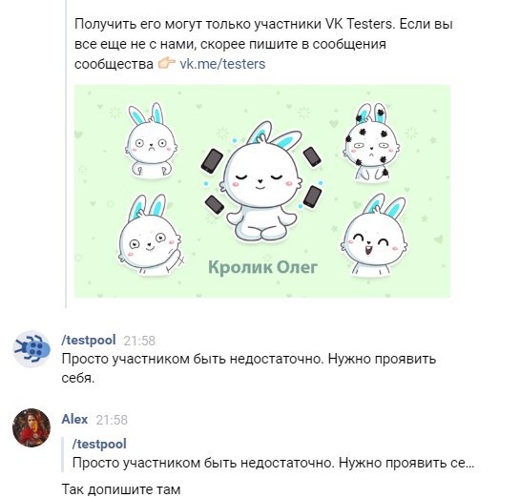Open the Кролик Олег sticker image

click(x=262, y=192)
